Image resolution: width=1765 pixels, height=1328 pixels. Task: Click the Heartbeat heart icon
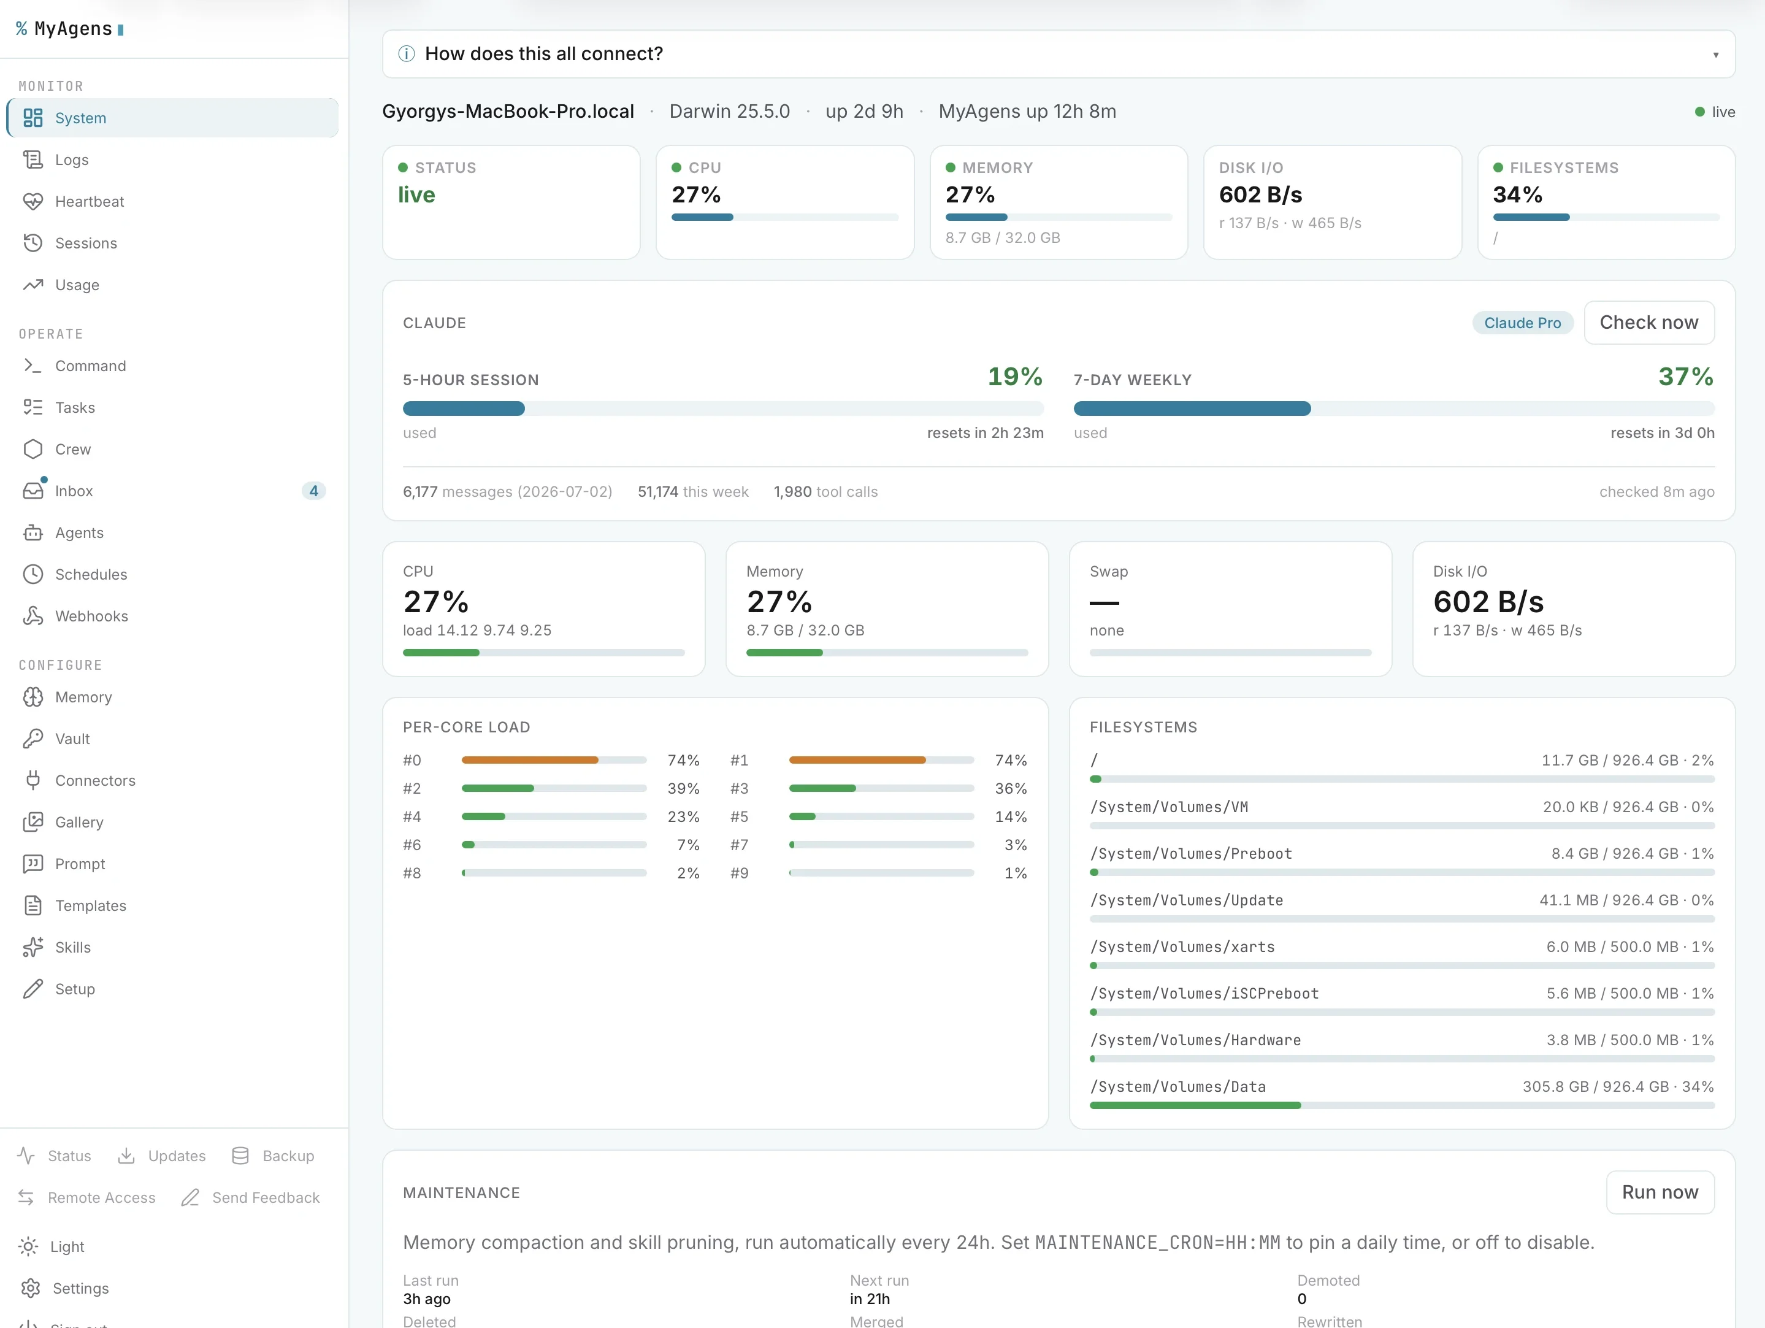pyautogui.click(x=33, y=201)
